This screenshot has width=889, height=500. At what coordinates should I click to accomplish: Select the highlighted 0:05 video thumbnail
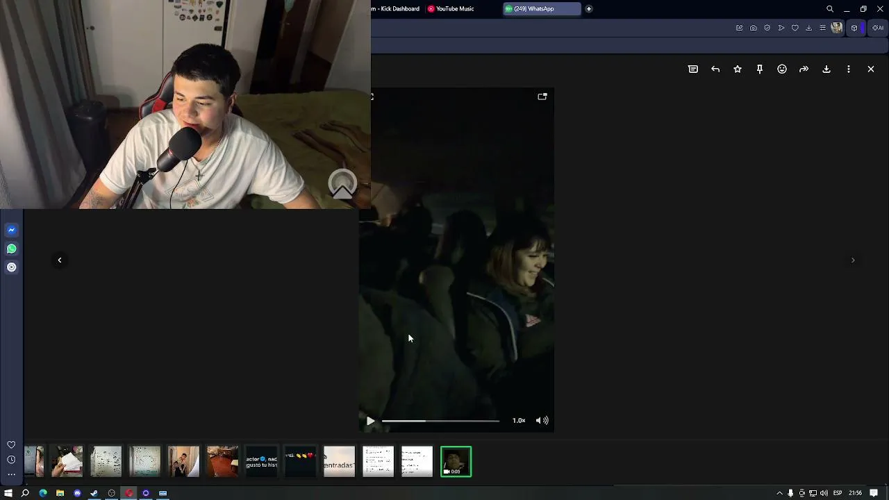456,462
